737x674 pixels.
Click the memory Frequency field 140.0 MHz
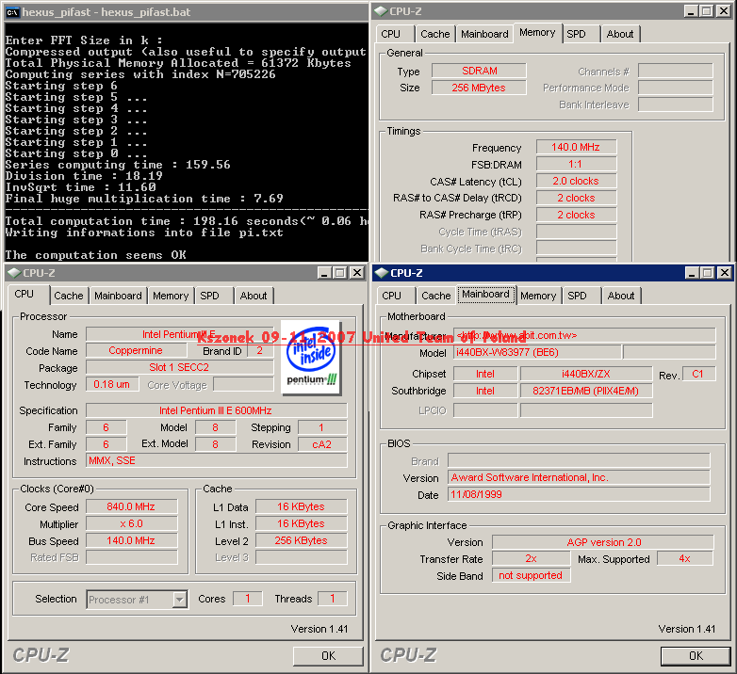coord(576,148)
